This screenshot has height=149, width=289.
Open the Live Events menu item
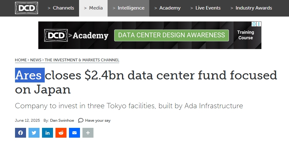205,8
